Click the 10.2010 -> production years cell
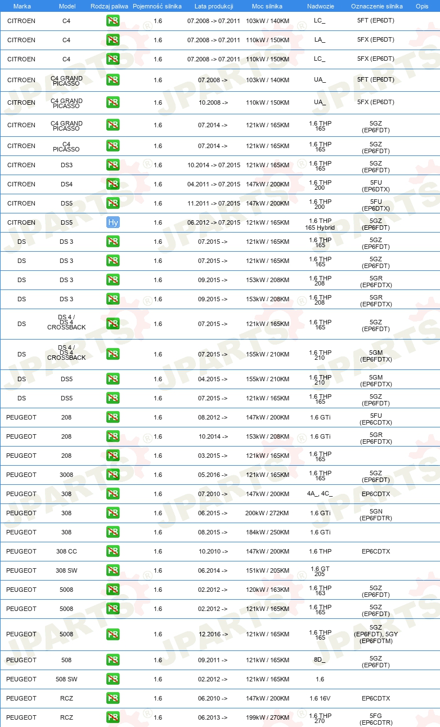440x727 pixels. point(213,551)
